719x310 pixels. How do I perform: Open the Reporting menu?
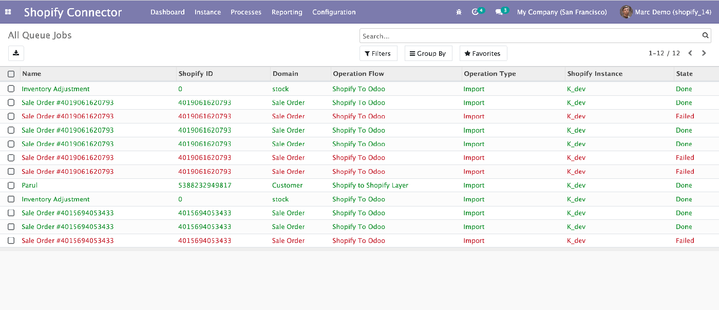click(x=287, y=12)
